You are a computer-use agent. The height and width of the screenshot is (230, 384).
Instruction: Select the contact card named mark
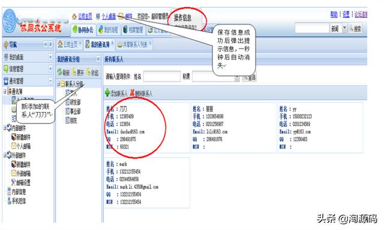tap(147, 183)
